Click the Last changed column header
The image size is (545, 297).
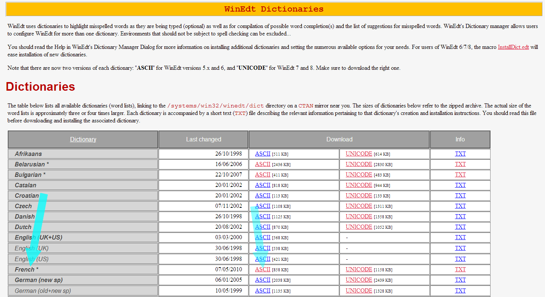pyautogui.click(x=204, y=139)
